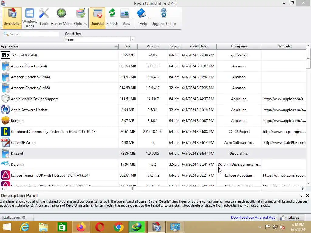Image resolution: width=311 pixels, height=233 pixels.
Task: Switch to Windows Apps view
Action: pyautogui.click(x=30, y=18)
